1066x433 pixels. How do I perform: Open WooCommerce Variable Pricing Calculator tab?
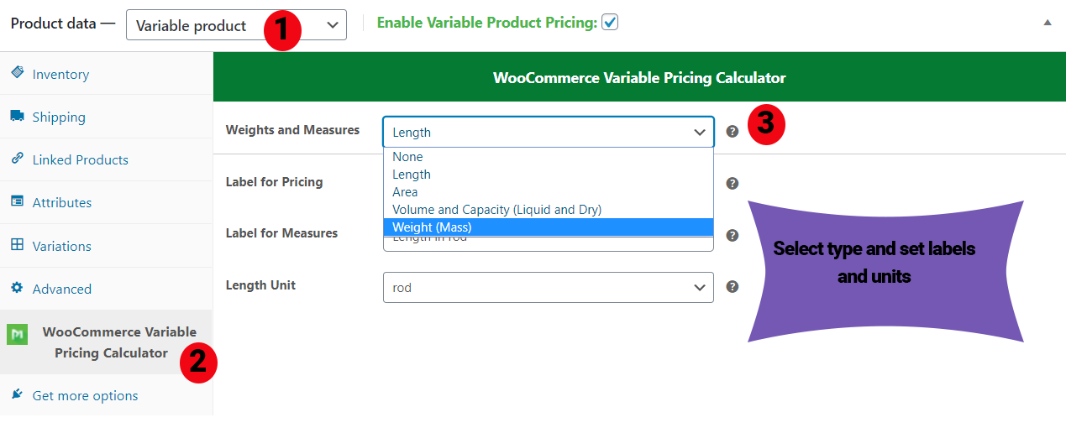(x=106, y=342)
